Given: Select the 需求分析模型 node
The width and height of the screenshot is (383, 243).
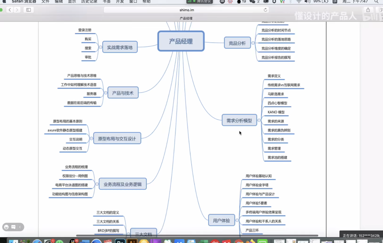Looking at the screenshot, I should point(239,120).
